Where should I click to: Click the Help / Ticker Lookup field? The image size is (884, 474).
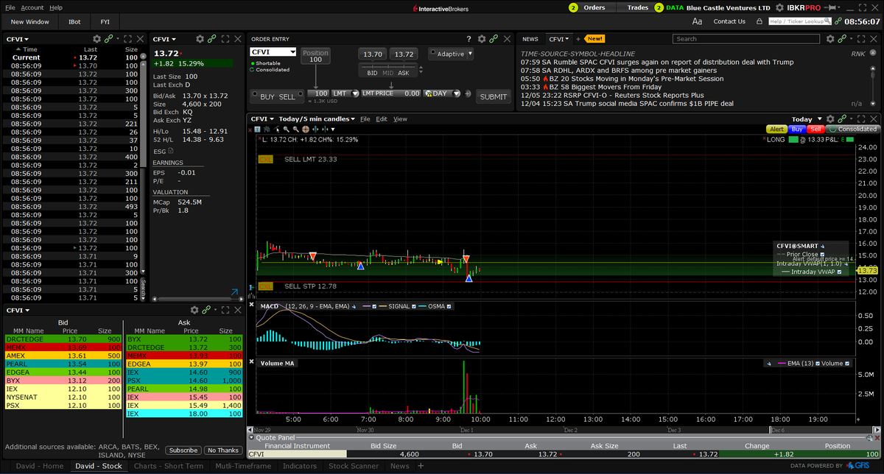pos(801,21)
